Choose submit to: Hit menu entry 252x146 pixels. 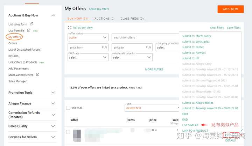[x=191, y=58]
